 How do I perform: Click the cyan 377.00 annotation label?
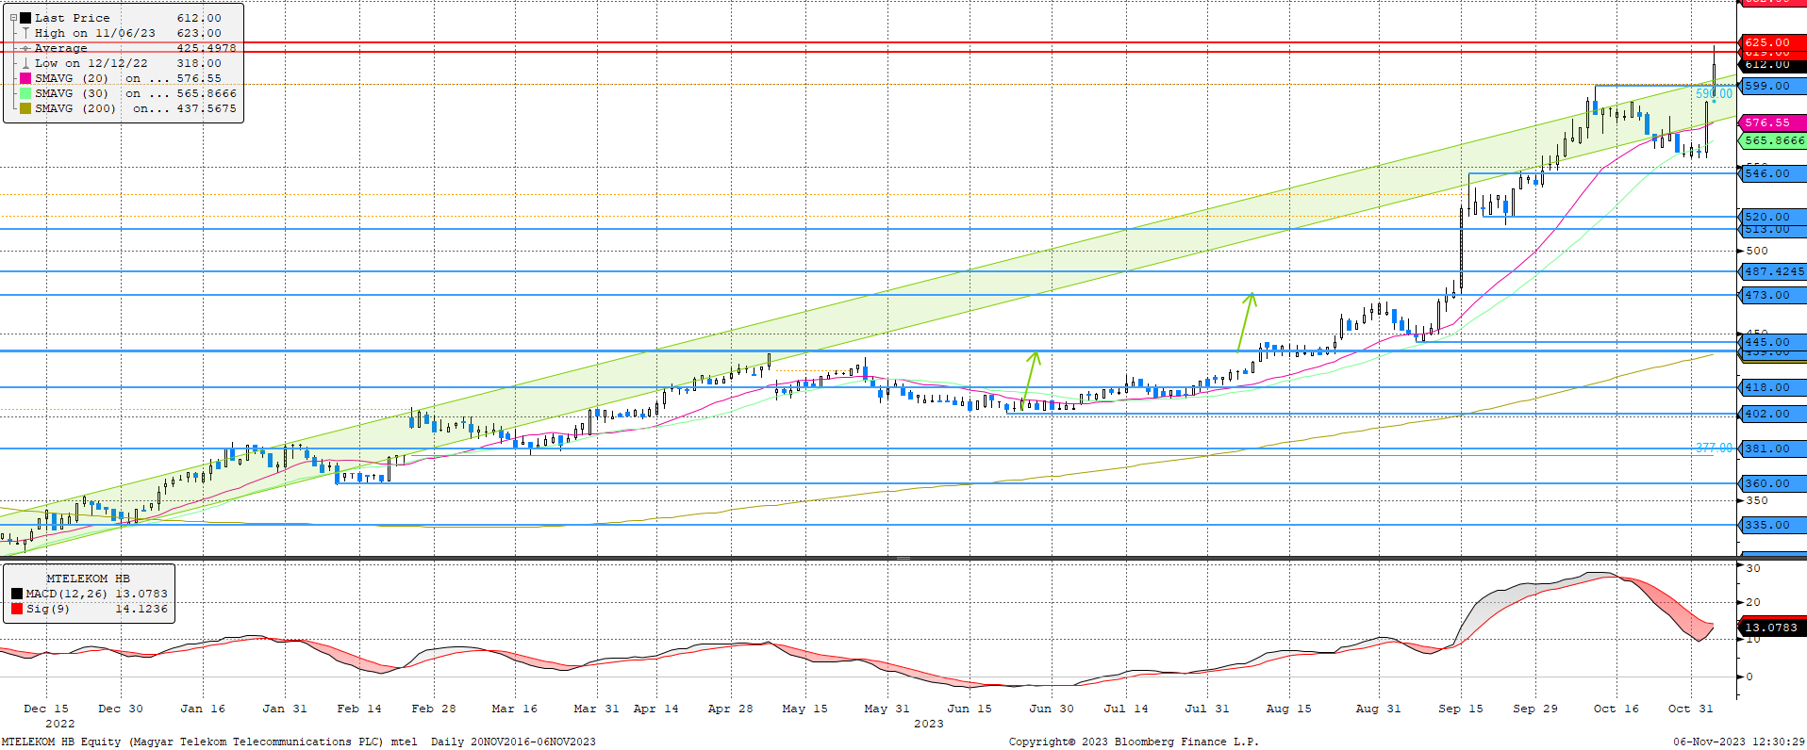coord(1714,448)
